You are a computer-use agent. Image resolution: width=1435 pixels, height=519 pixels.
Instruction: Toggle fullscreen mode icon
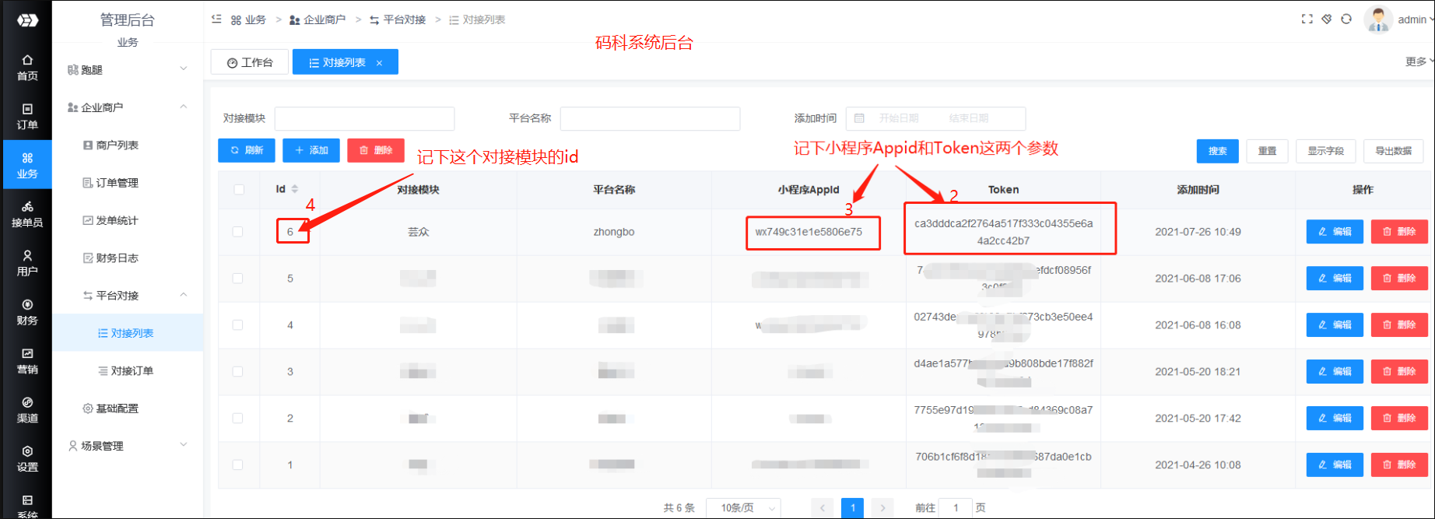coord(1307,19)
